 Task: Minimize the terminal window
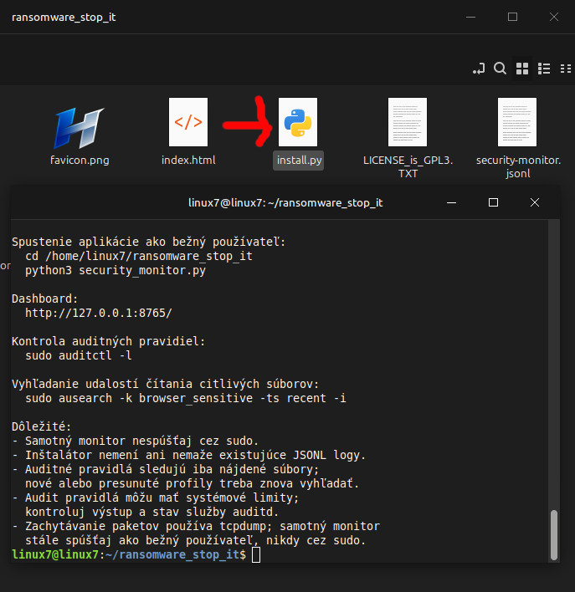pos(451,202)
